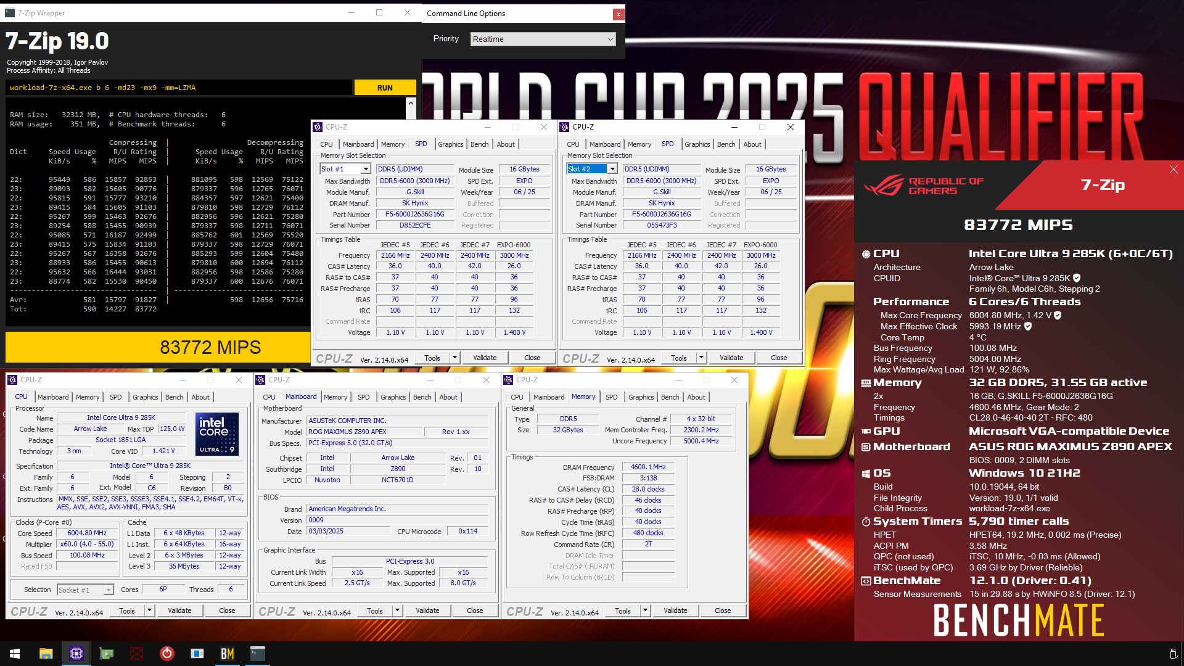Click the Uncore Frequency 5000.4 MHz value
Image resolution: width=1184 pixels, height=666 pixels.
tap(701, 442)
